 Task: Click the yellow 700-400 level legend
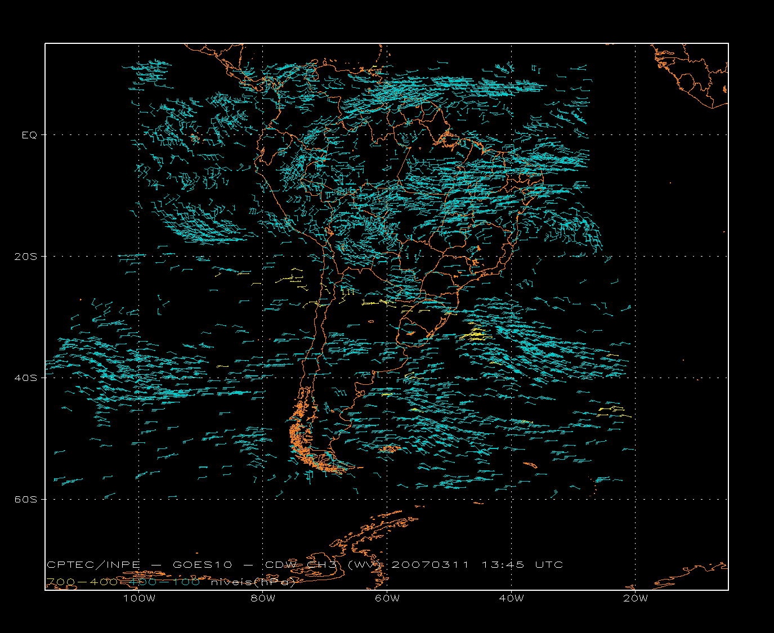click(x=82, y=582)
